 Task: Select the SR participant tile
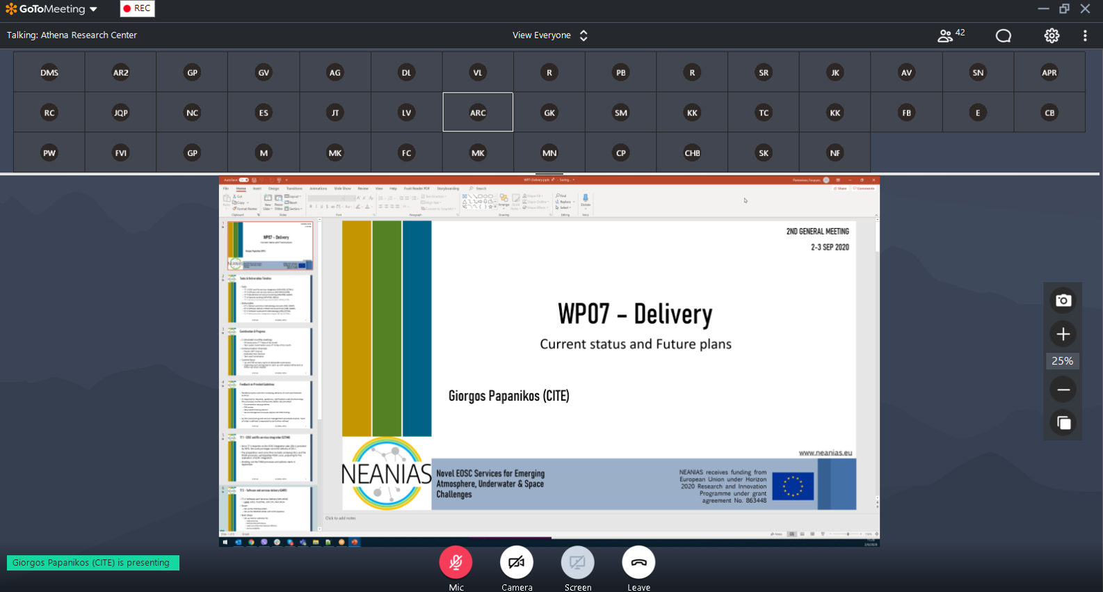click(x=764, y=72)
